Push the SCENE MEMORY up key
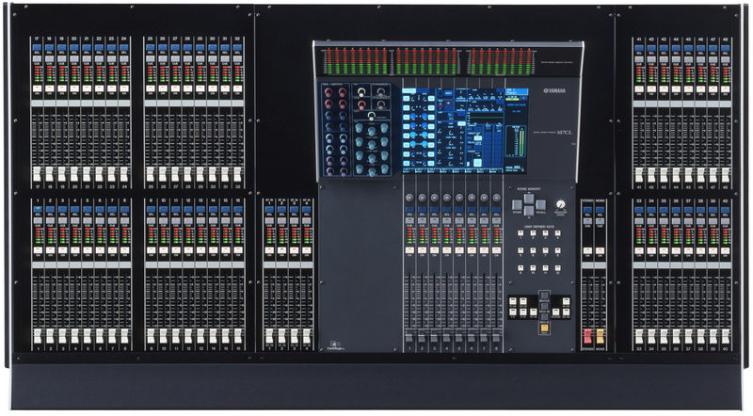This screenshot has width=753, height=416. [529, 199]
